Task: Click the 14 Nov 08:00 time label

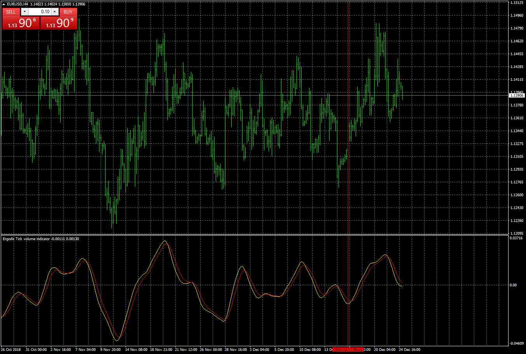Action: (x=136, y=350)
